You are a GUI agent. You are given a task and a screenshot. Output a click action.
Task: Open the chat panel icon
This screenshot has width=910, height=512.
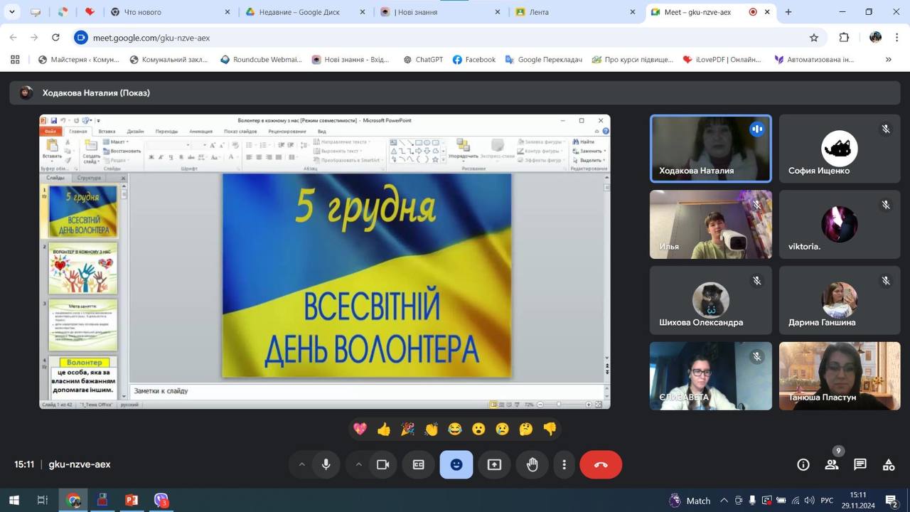coord(860,464)
